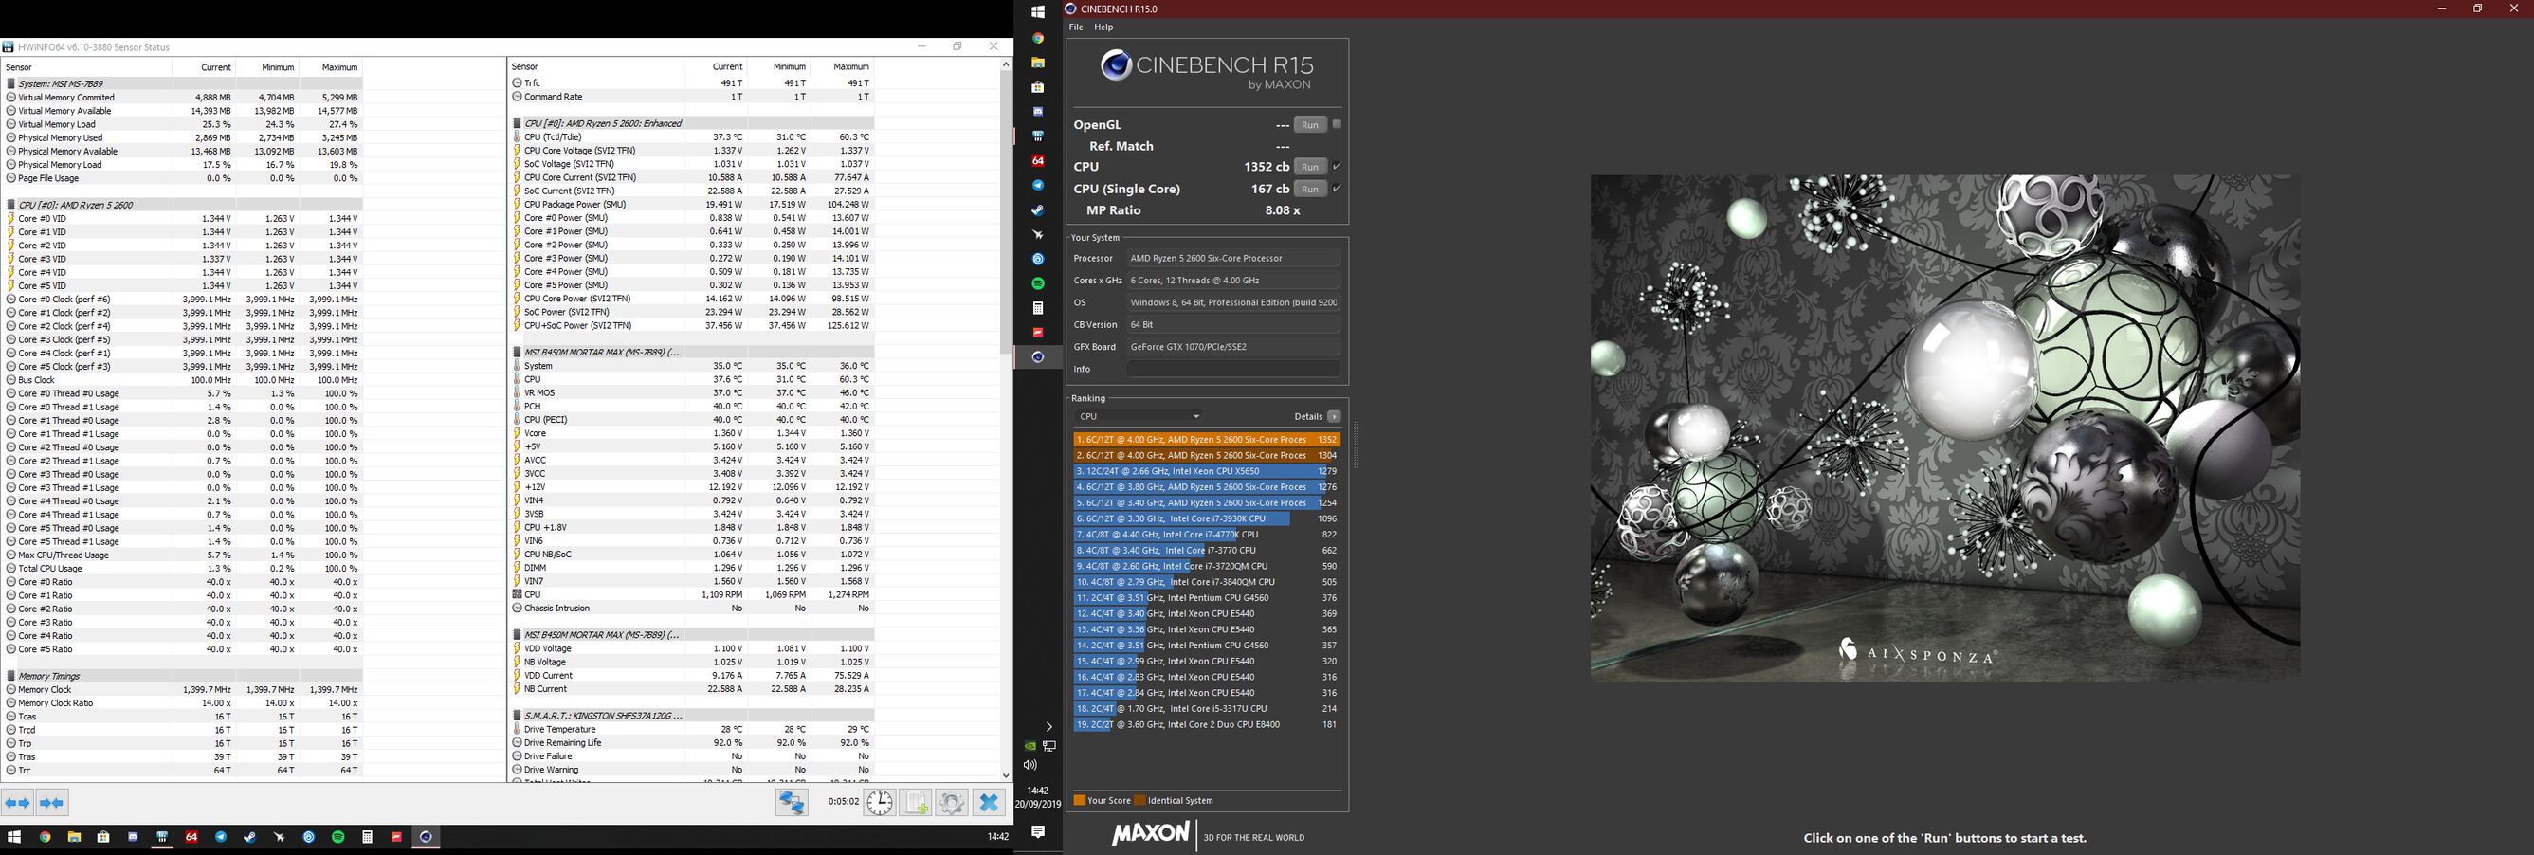Click the 'S.M.A.R.T.: KINGSTON SHFS37A120G' group header
The height and width of the screenshot is (855, 2534).
(x=693, y=716)
